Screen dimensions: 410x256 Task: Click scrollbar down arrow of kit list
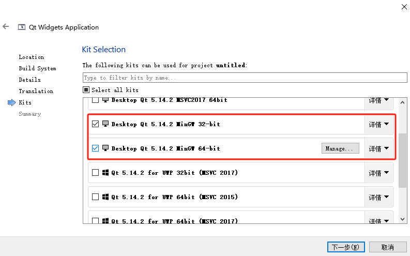(402, 219)
